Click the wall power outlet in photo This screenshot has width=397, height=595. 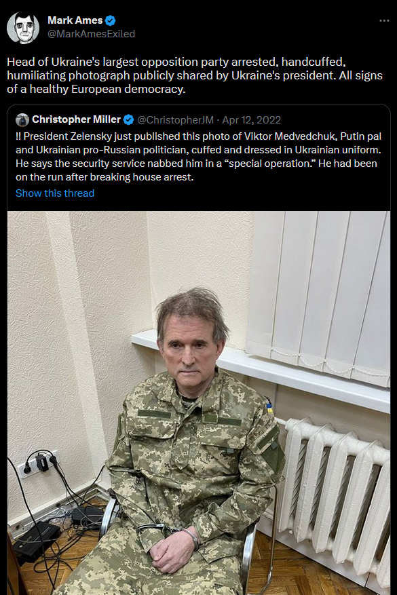[x=39, y=463]
